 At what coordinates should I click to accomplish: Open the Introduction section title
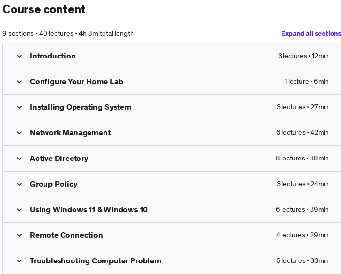coord(53,56)
